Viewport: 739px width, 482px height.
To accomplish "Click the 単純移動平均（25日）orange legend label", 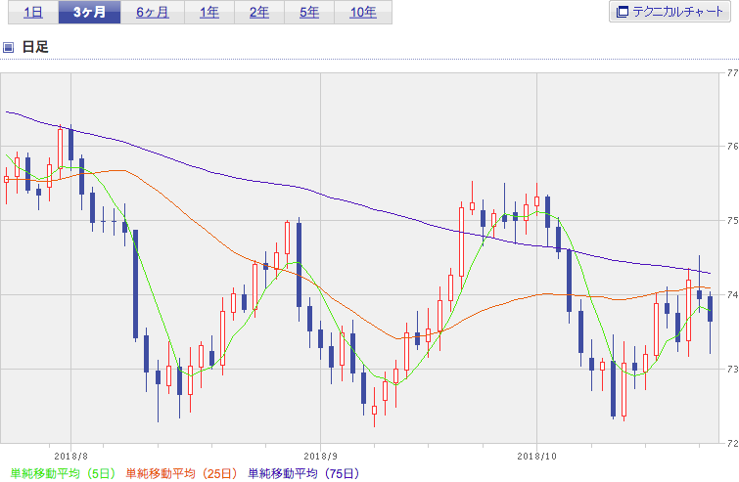I will [x=181, y=473].
